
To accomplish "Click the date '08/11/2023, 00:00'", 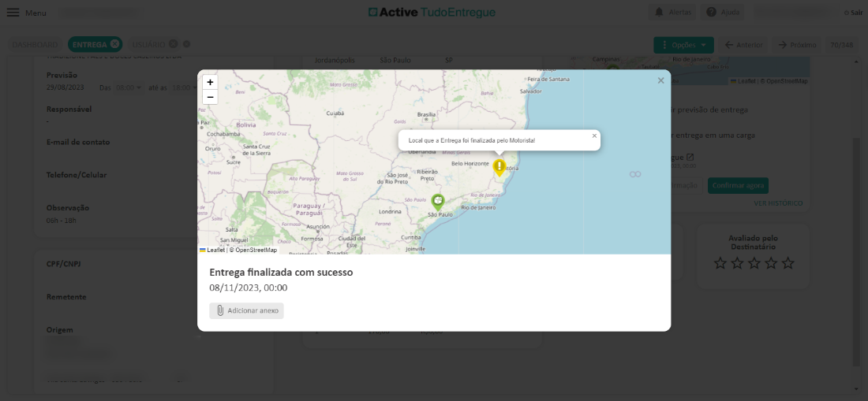I will [249, 288].
